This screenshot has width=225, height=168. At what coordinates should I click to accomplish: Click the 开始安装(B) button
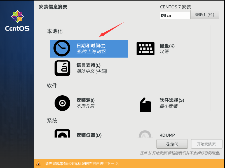tap(207, 144)
